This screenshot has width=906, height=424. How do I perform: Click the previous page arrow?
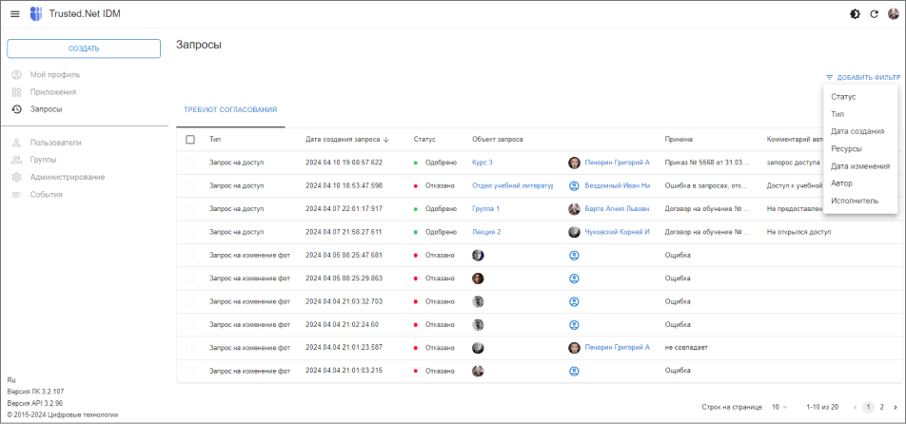tap(856, 407)
